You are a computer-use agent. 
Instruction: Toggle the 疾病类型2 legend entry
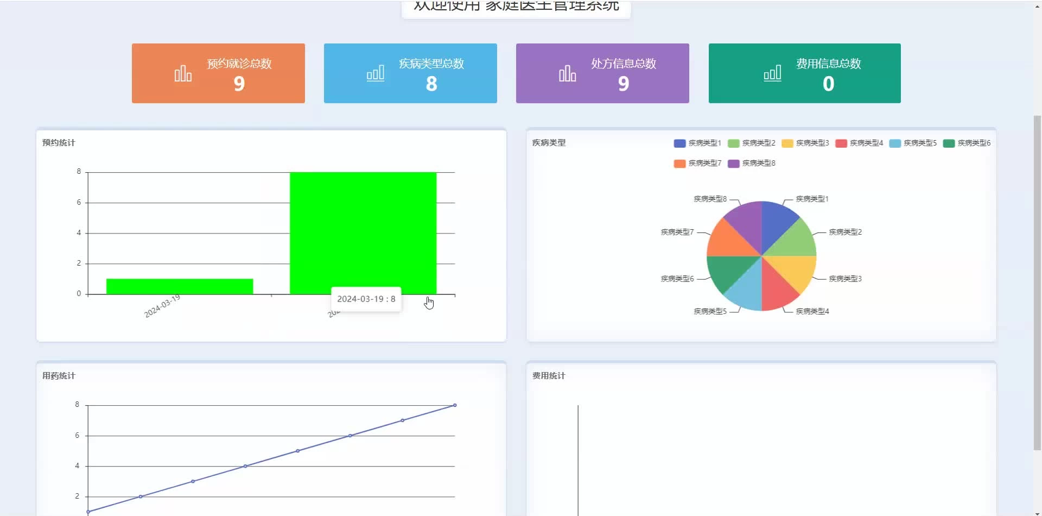(751, 143)
